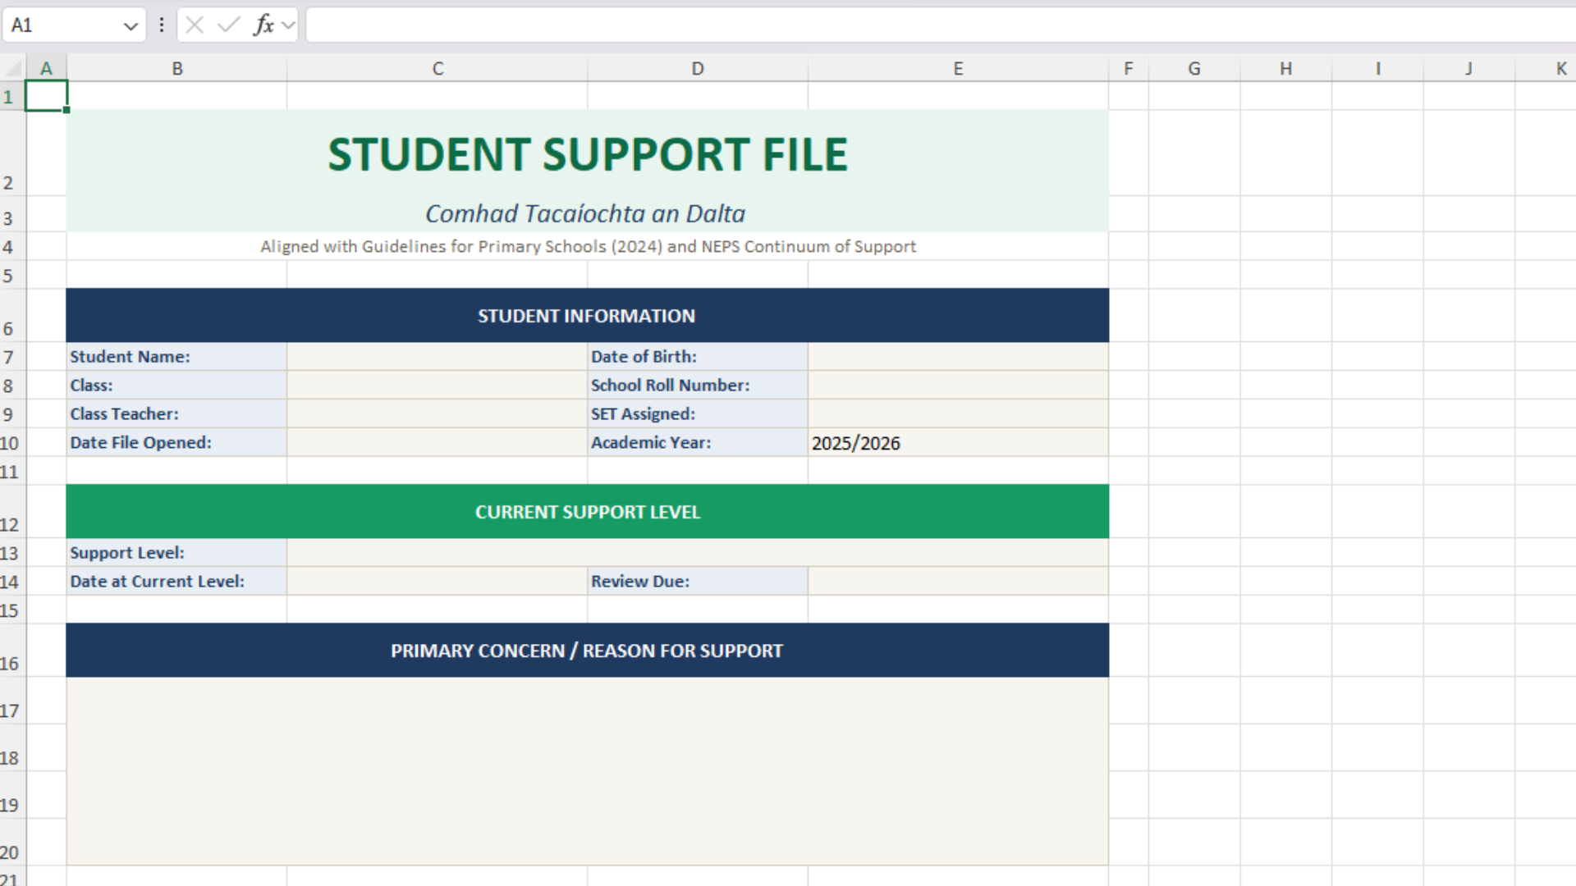This screenshot has height=886, width=1576.
Task: Select row 13 header
Action: 10,554
